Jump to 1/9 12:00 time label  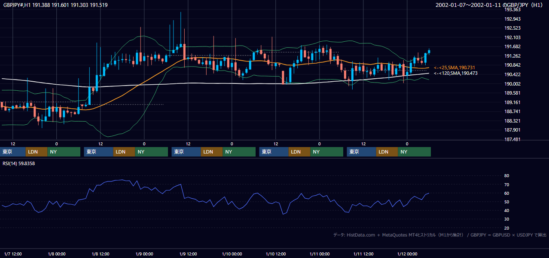click(188, 254)
